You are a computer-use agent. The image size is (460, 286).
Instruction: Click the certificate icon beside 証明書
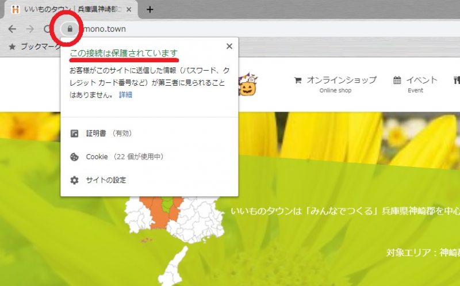coord(74,133)
